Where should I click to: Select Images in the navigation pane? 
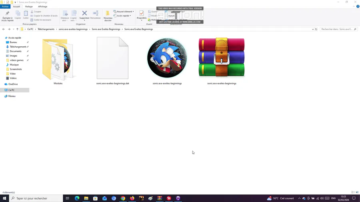[x=13, y=55]
